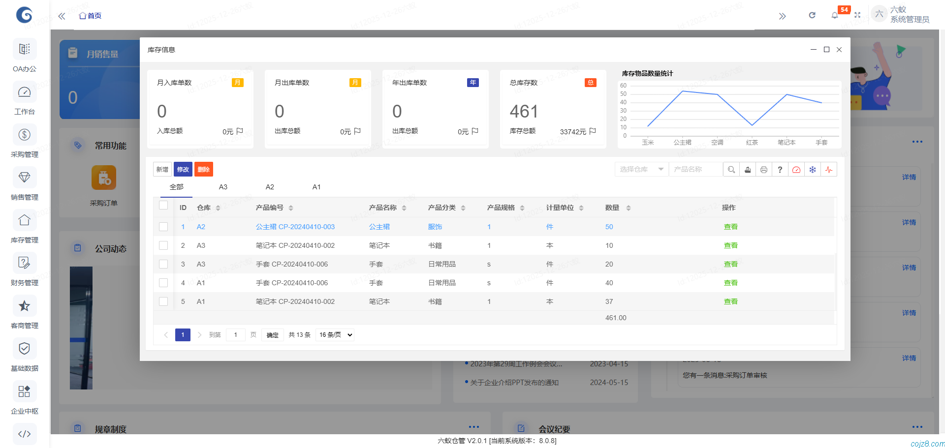The height and width of the screenshot is (448, 945).
Task: Open the 16条/页 page size dropdown
Action: 334,334
